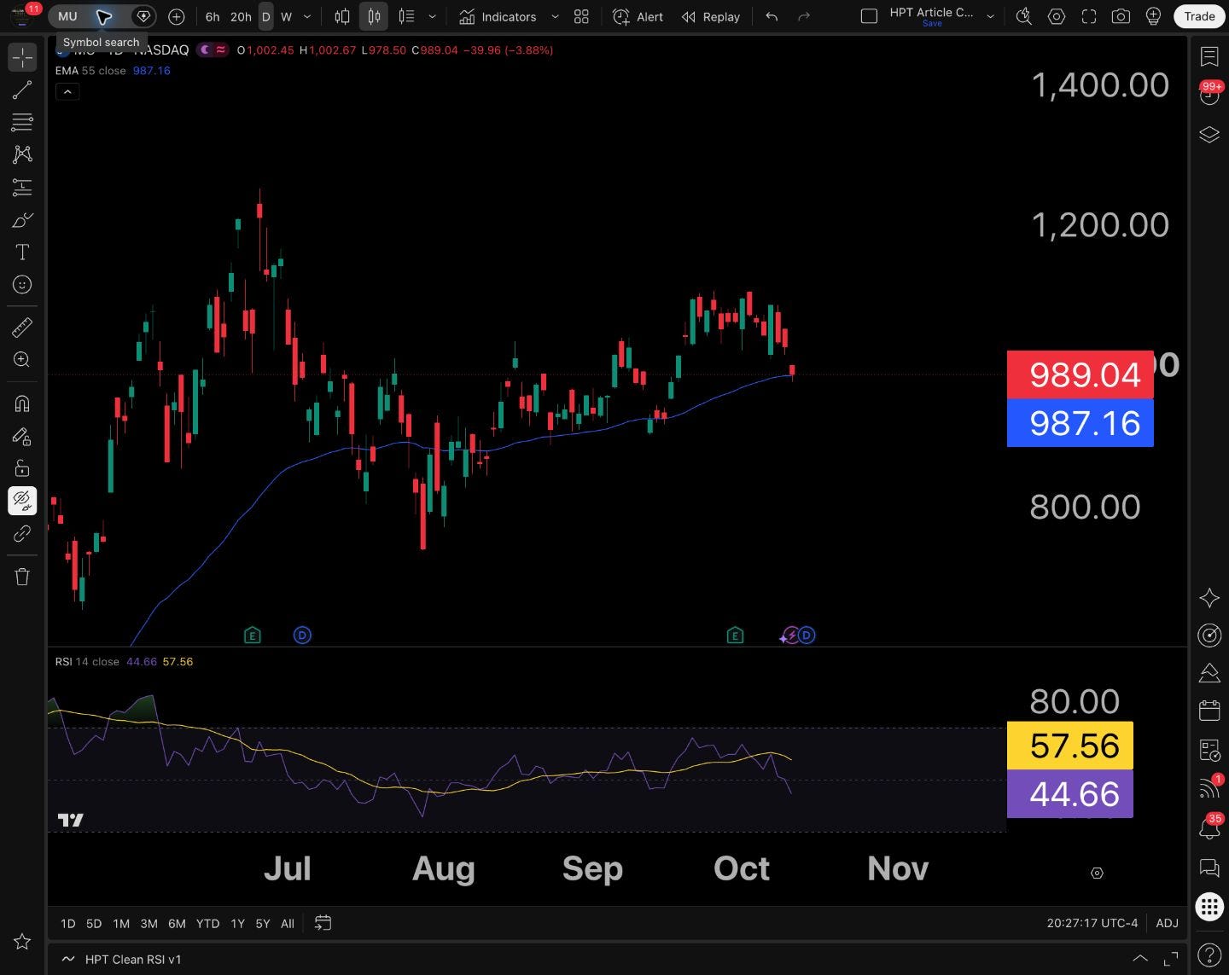Screen dimensions: 1229x975
Task: Open the object tree layers panel
Action: [x=1209, y=135]
